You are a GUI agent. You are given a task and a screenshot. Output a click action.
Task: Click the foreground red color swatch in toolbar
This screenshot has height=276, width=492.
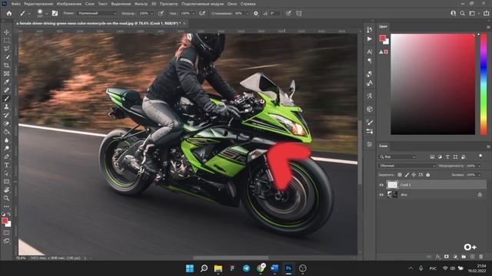(x=5, y=221)
